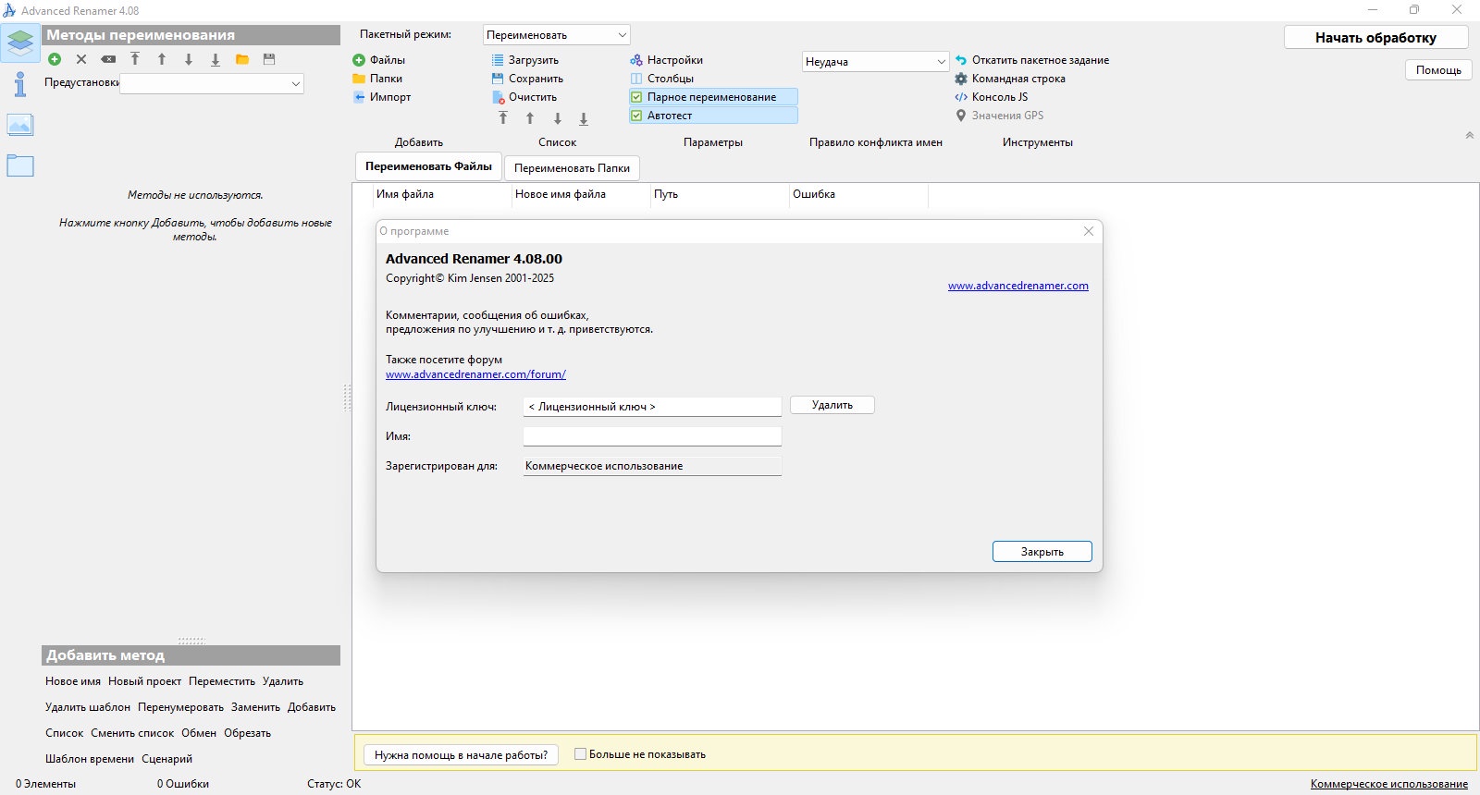Viewport: 1480px width, 795px height.
Task: Click the Имя input field
Action: pyautogui.click(x=652, y=436)
